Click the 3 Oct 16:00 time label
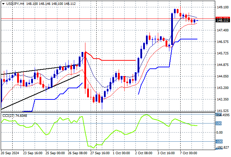Screen dimensions: 231x157 coord(166,153)
